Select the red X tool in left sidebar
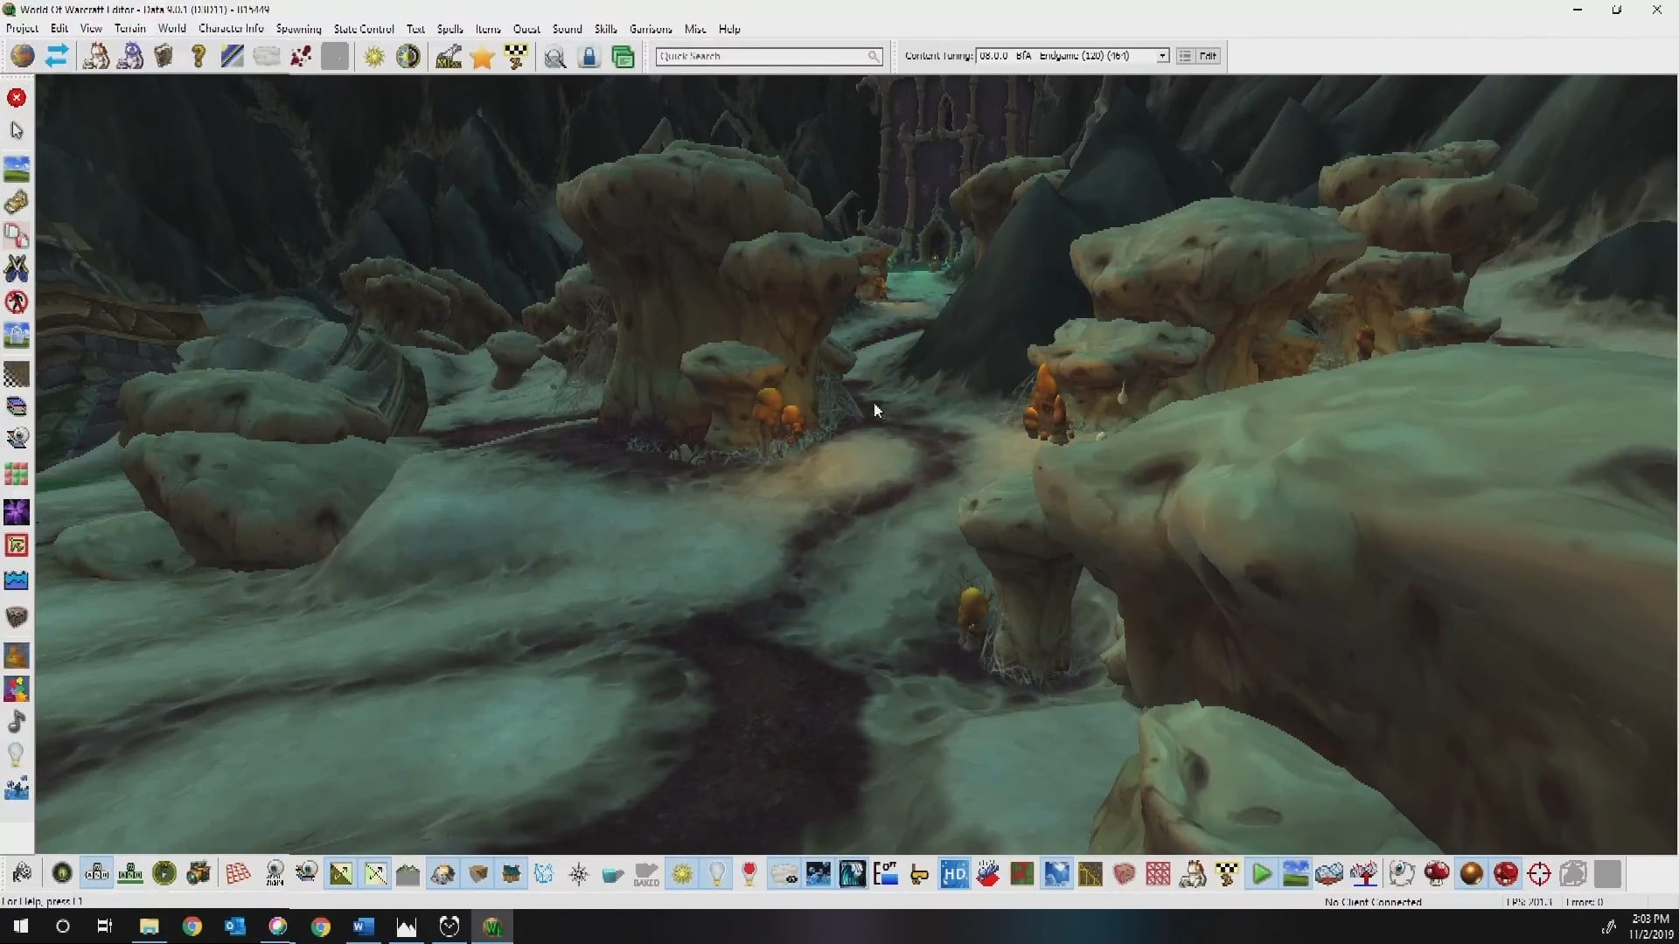 click(17, 98)
